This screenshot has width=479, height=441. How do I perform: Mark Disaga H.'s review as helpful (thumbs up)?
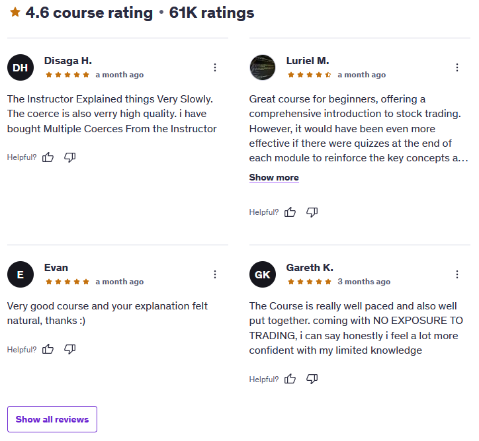coord(48,157)
